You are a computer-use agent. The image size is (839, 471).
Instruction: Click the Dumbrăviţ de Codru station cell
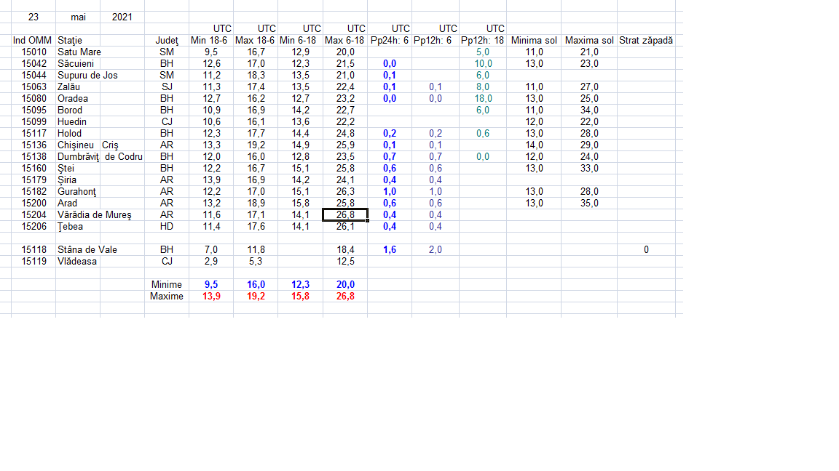(100, 156)
